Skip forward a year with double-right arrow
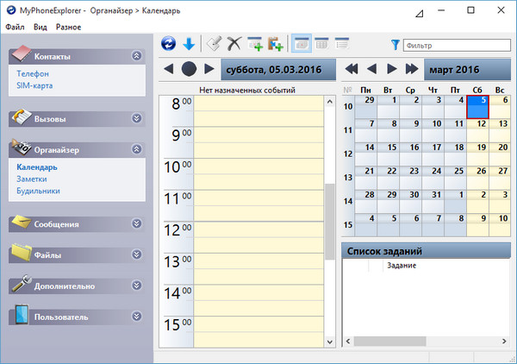517x364 pixels. click(x=412, y=68)
